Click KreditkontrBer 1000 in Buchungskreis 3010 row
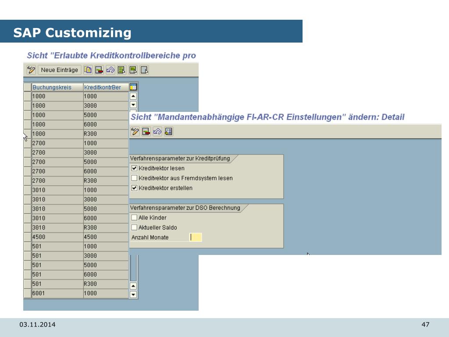This screenshot has width=449, height=337. 106,190
